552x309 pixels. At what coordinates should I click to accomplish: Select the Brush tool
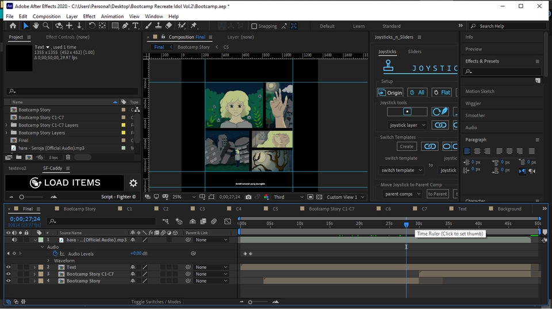tap(148, 26)
